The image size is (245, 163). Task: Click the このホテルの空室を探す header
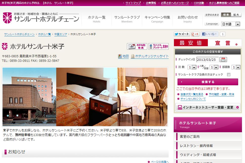pos(208,52)
